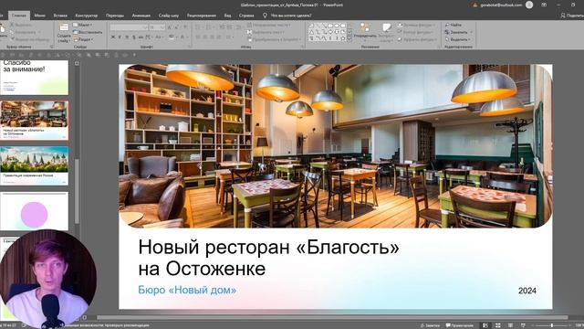Open the Раздел section dropdown
Viewport: 584px width, 329px height.
point(83,39)
